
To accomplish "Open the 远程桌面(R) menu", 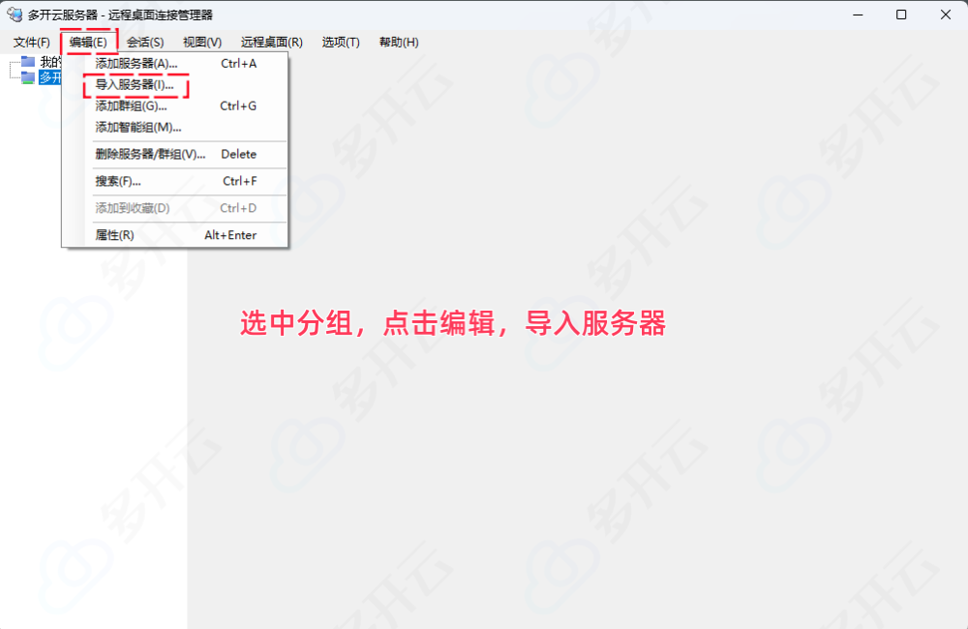I will tap(271, 43).
